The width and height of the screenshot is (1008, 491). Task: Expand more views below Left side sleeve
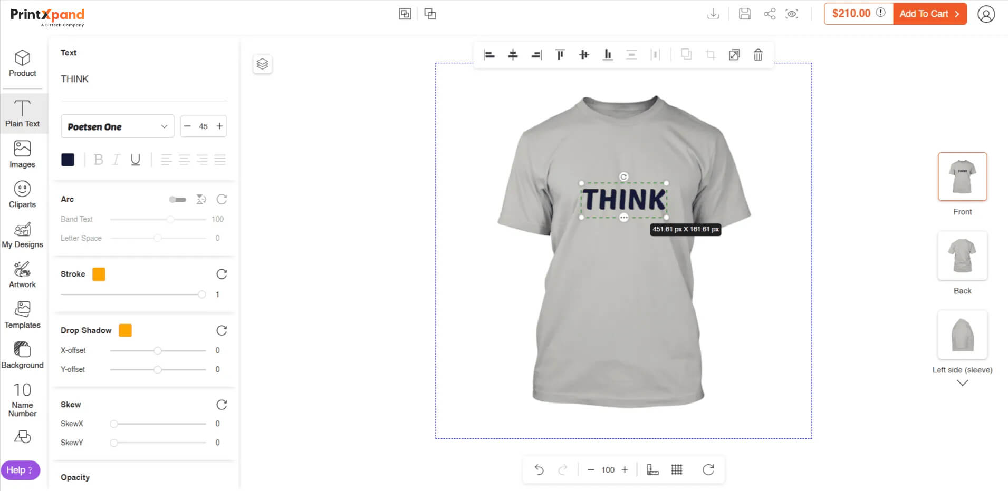962,383
